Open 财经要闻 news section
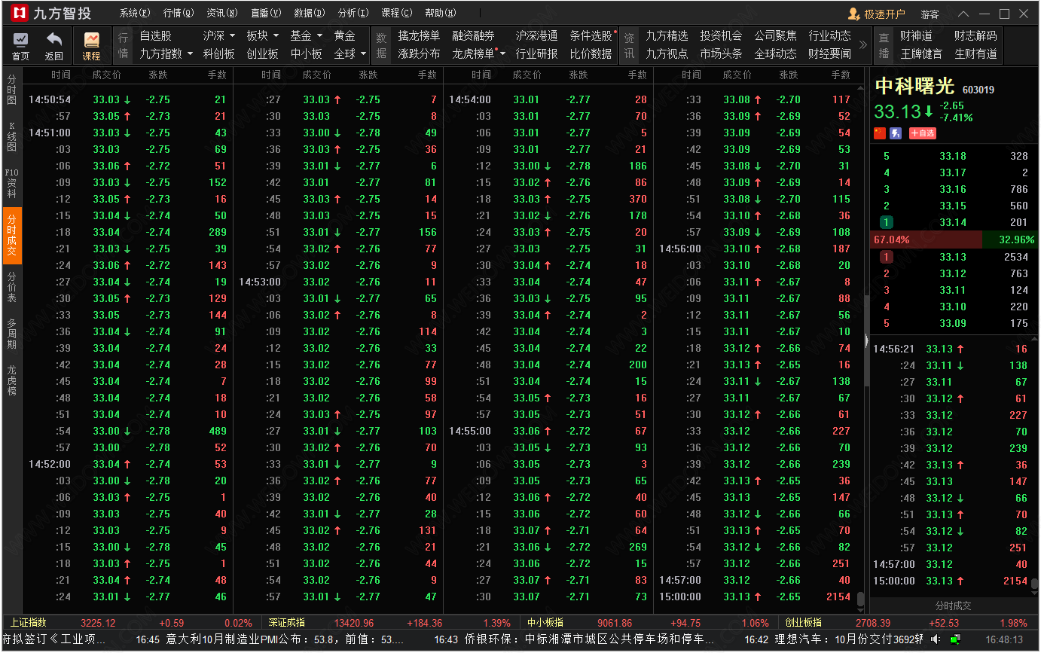Image resolution: width=1041 pixels, height=653 pixels. point(829,53)
